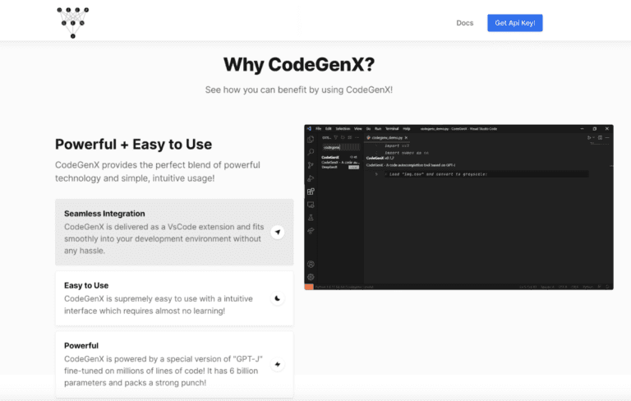Click the Accounts icon in VS Code
This screenshot has width=631, height=401.
(311, 264)
